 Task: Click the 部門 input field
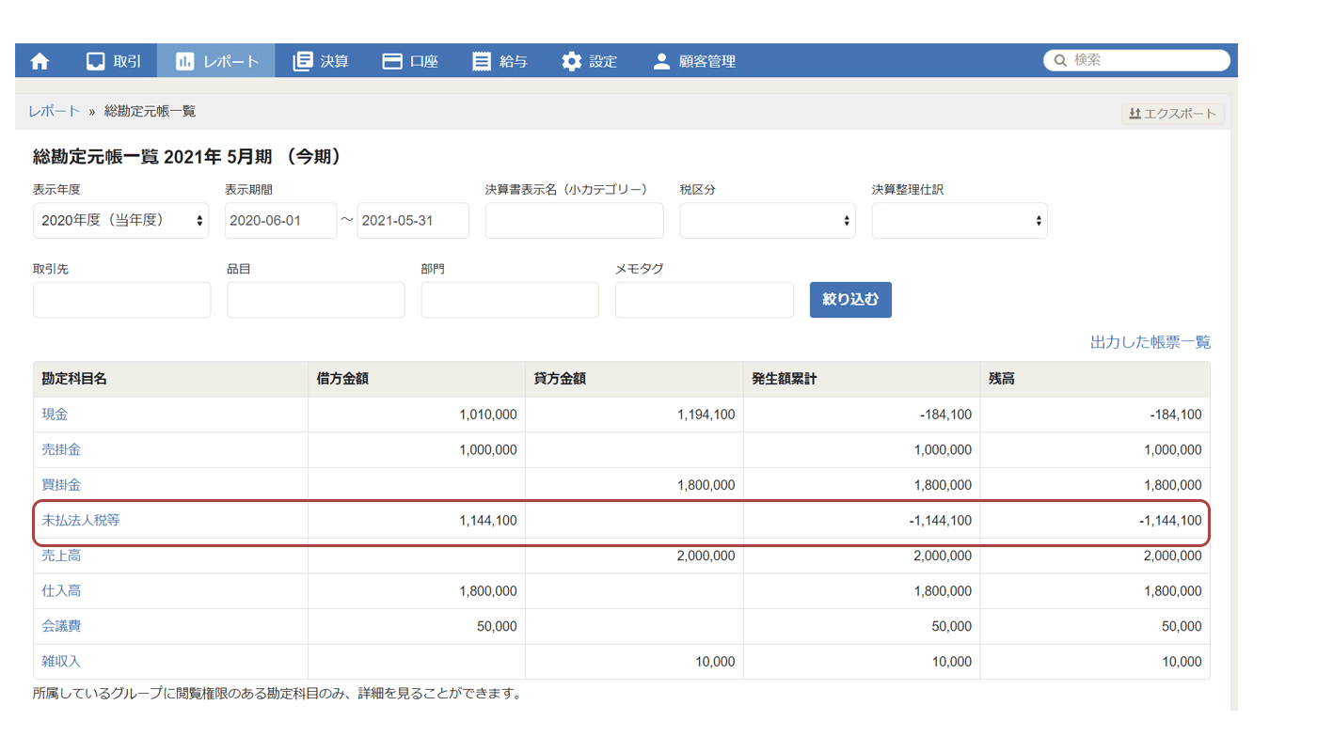[x=510, y=300]
